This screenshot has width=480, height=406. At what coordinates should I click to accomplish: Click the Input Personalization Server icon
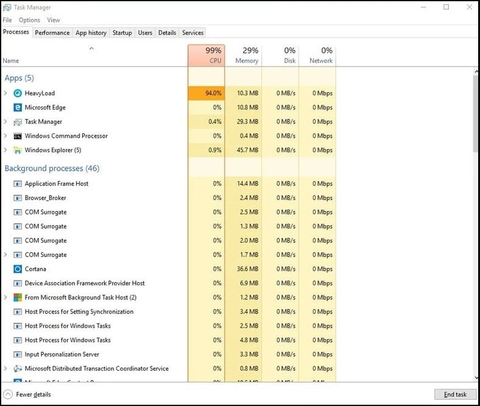click(18, 355)
